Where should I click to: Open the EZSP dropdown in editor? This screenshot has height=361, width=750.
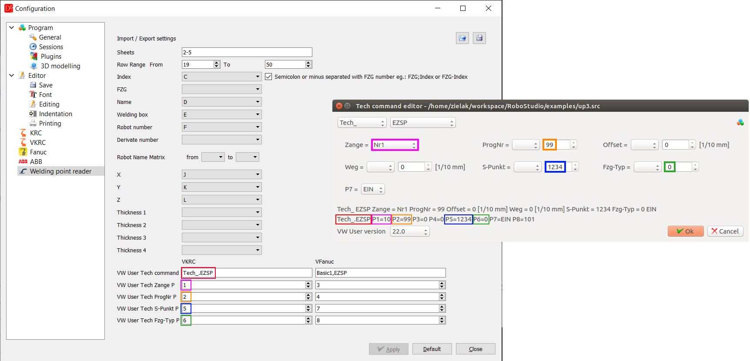coord(423,123)
